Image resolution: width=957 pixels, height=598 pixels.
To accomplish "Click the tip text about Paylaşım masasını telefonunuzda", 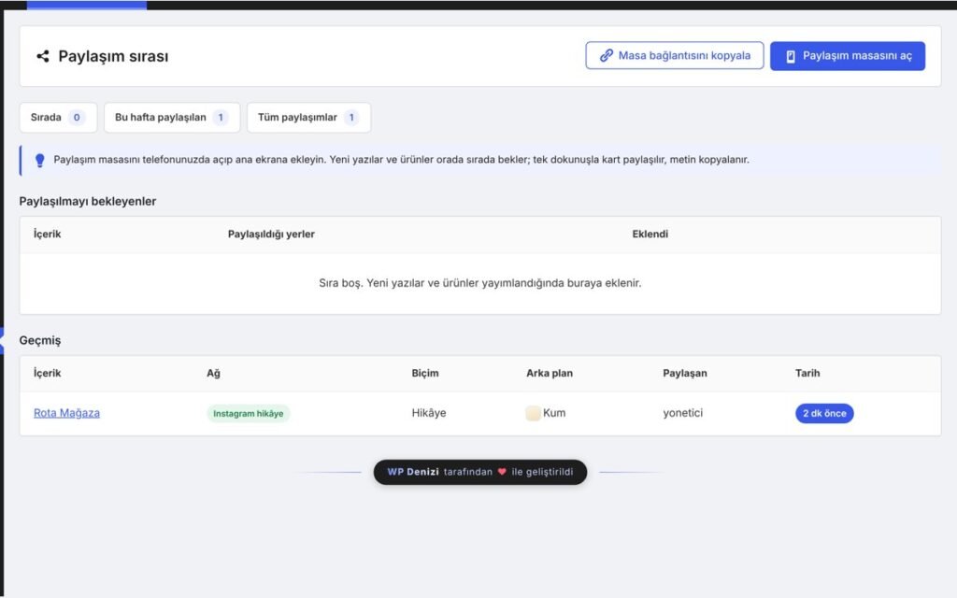I will (x=401, y=160).
